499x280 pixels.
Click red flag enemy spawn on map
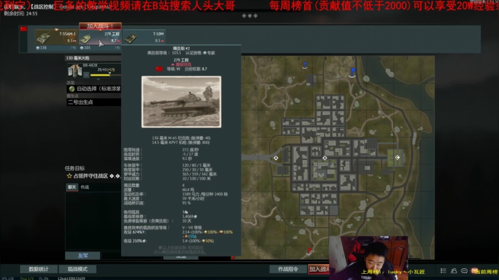(x=309, y=252)
